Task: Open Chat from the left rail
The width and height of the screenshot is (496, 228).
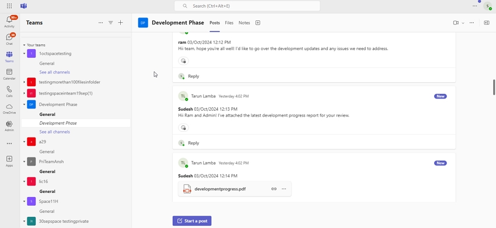Action: tap(9, 39)
